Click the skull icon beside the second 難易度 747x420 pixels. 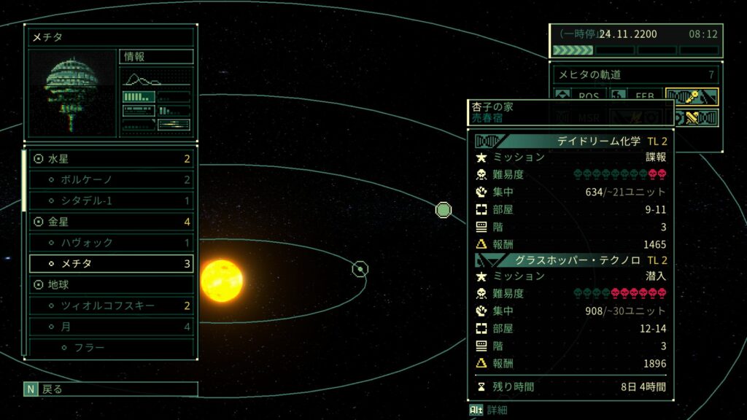[x=481, y=294]
